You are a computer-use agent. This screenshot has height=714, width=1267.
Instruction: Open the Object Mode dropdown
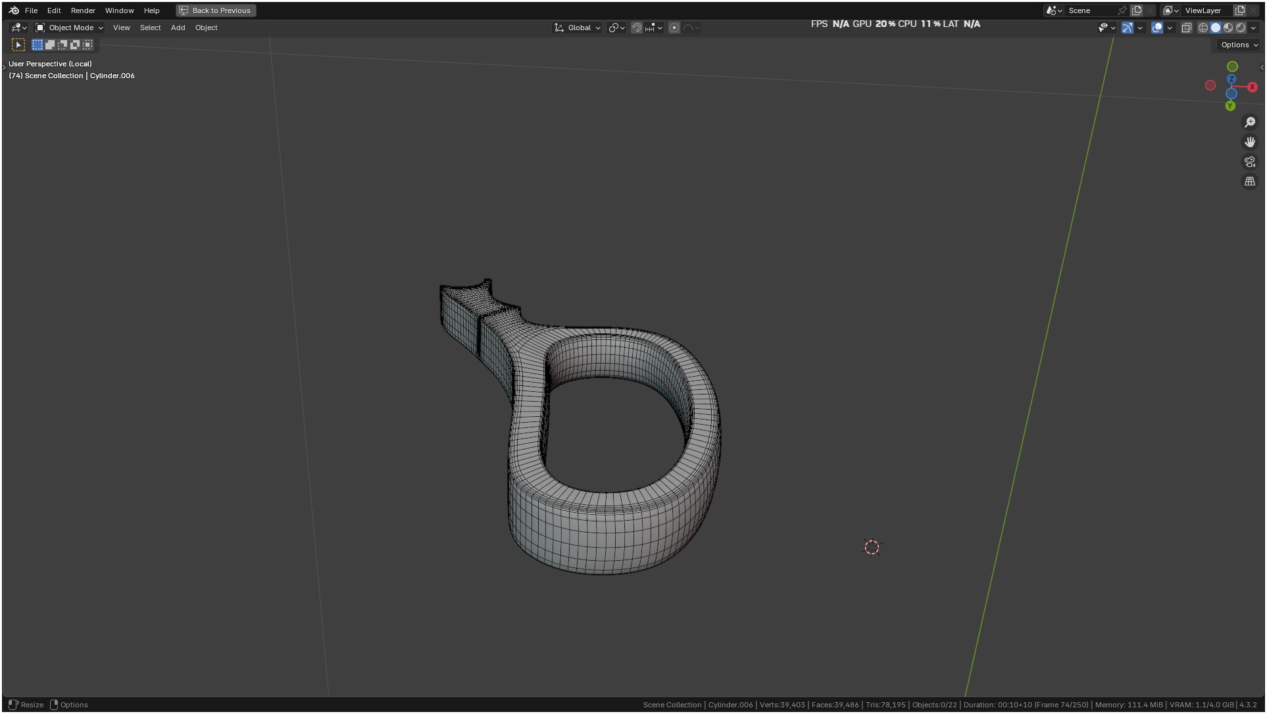pyautogui.click(x=69, y=28)
